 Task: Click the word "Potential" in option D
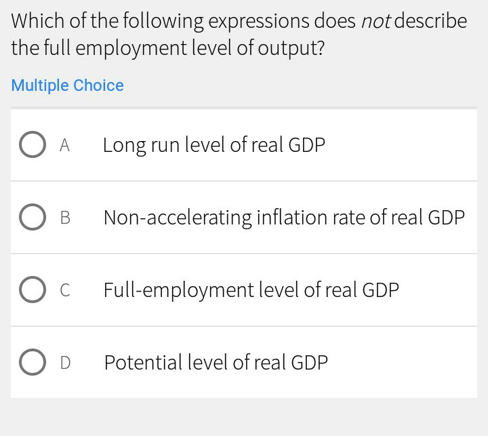click(134, 363)
